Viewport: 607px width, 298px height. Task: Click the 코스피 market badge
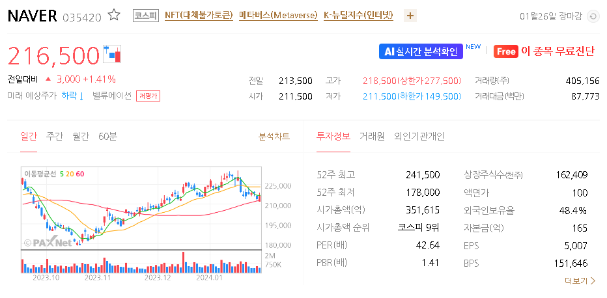pyautogui.click(x=146, y=16)
